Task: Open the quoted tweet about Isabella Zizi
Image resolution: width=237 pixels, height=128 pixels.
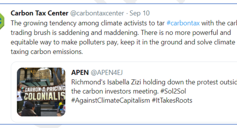Action: tap(124, 92)
